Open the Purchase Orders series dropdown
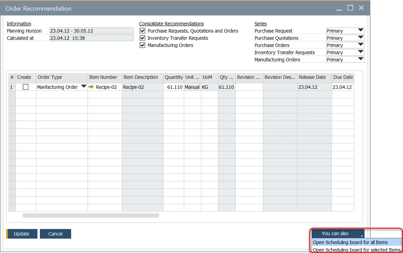Screen dimensions: 403x253 [360, 45]
